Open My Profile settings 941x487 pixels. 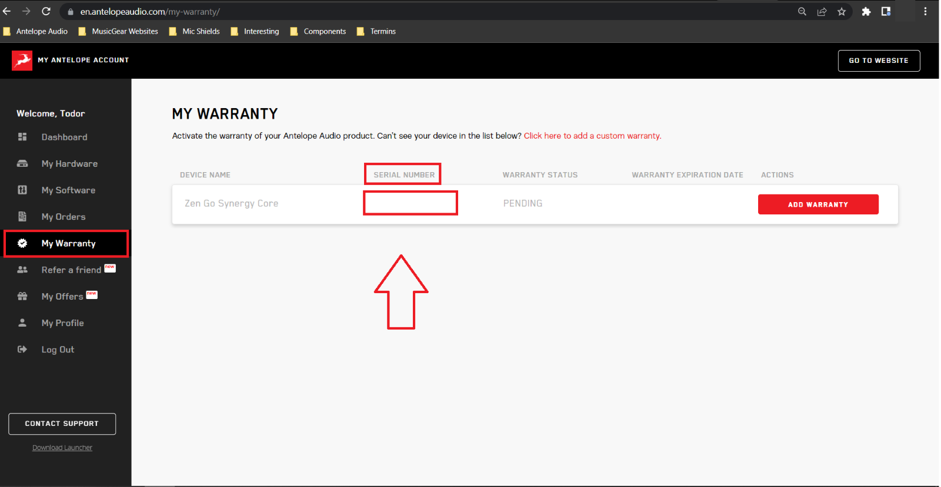tap(62, 323)
